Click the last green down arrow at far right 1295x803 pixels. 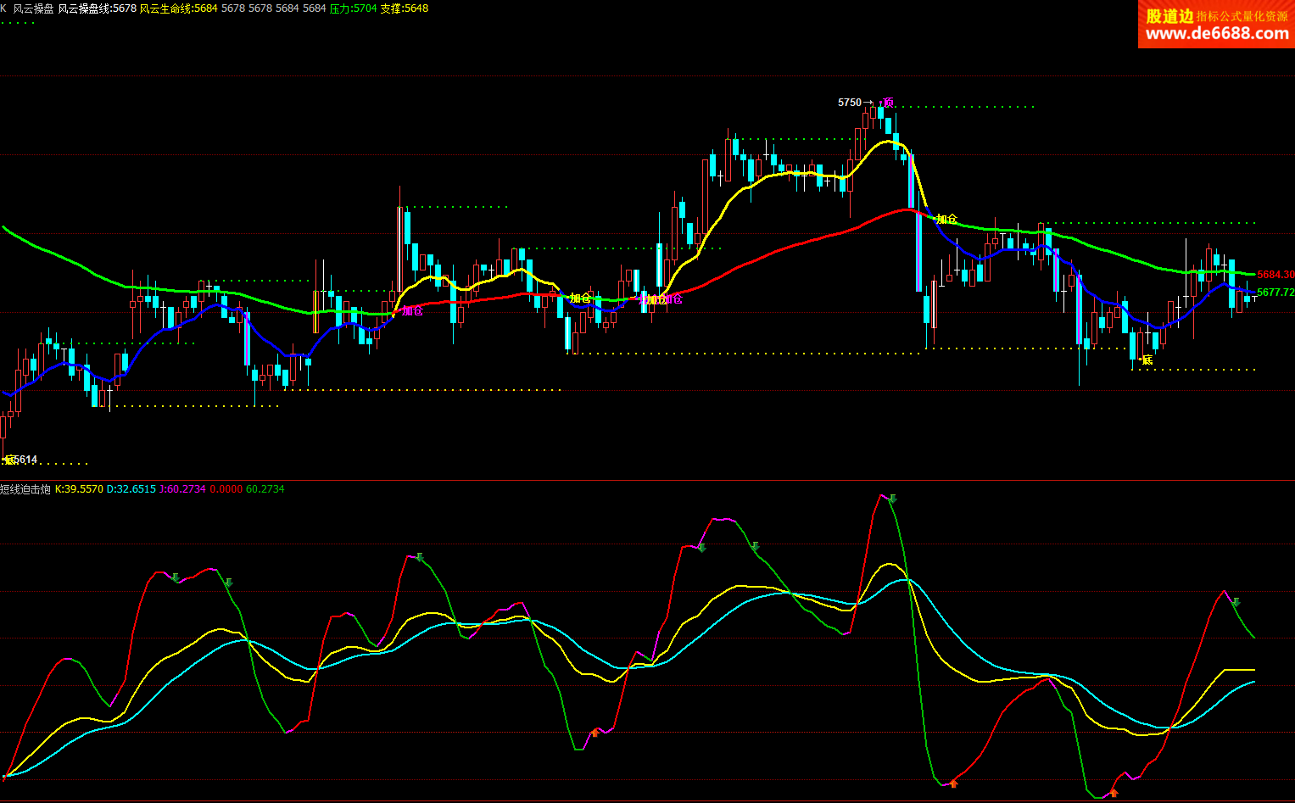[1236, 602]
